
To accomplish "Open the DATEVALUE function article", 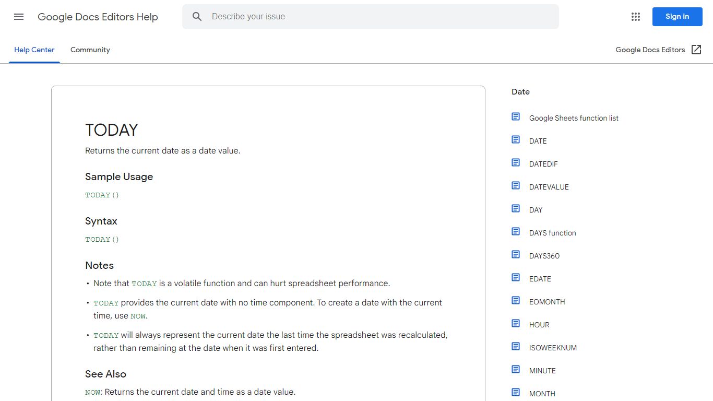I will click(549, 187).
